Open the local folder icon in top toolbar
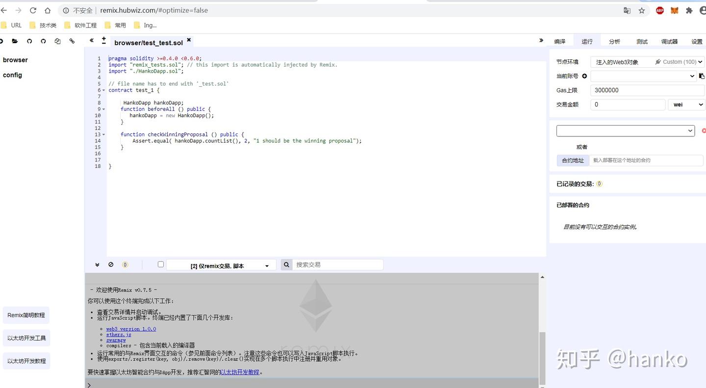Image resolution: width=706 pixels, height=388 pixels. tap(15, 41)
